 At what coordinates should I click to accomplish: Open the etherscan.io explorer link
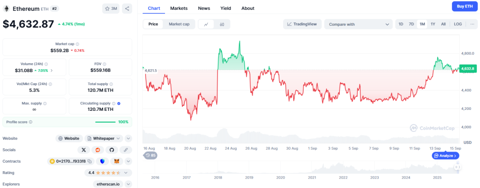pos(108,184)
